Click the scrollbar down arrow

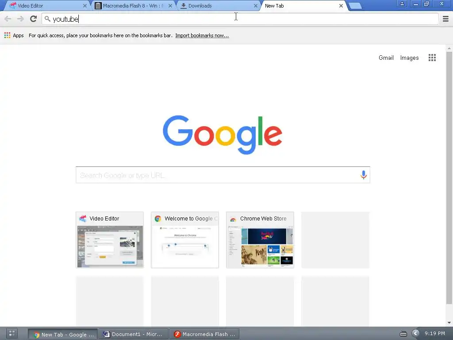449,323
